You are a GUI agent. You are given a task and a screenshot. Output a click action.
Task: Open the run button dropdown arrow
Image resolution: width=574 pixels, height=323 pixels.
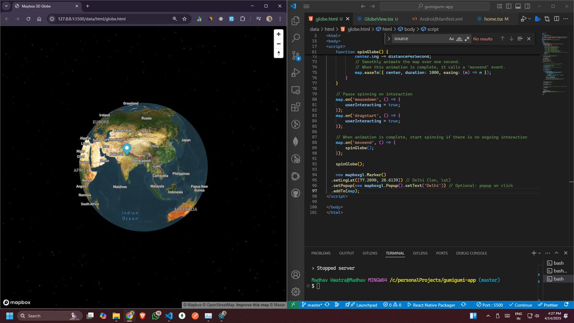(x=530, y=18)
